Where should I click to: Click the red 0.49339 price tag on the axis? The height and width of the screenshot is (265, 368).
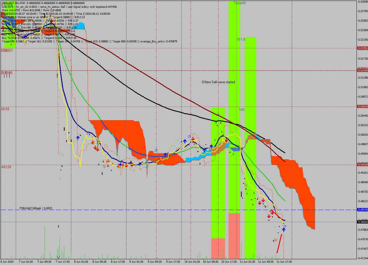tap(362, 164)
